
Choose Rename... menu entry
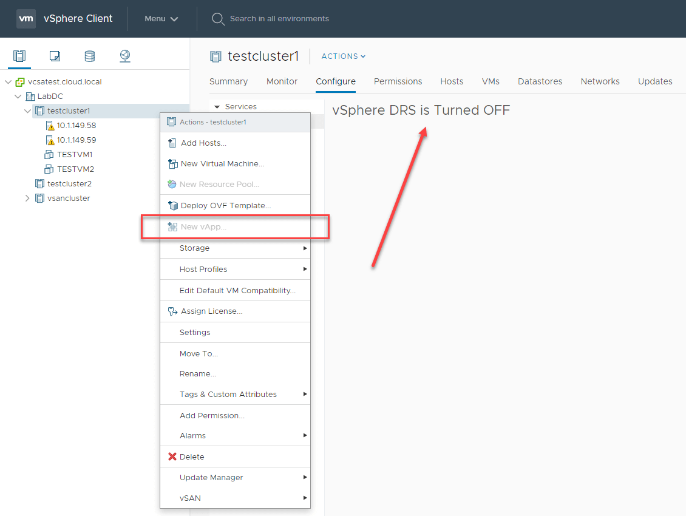pos(236,374)
